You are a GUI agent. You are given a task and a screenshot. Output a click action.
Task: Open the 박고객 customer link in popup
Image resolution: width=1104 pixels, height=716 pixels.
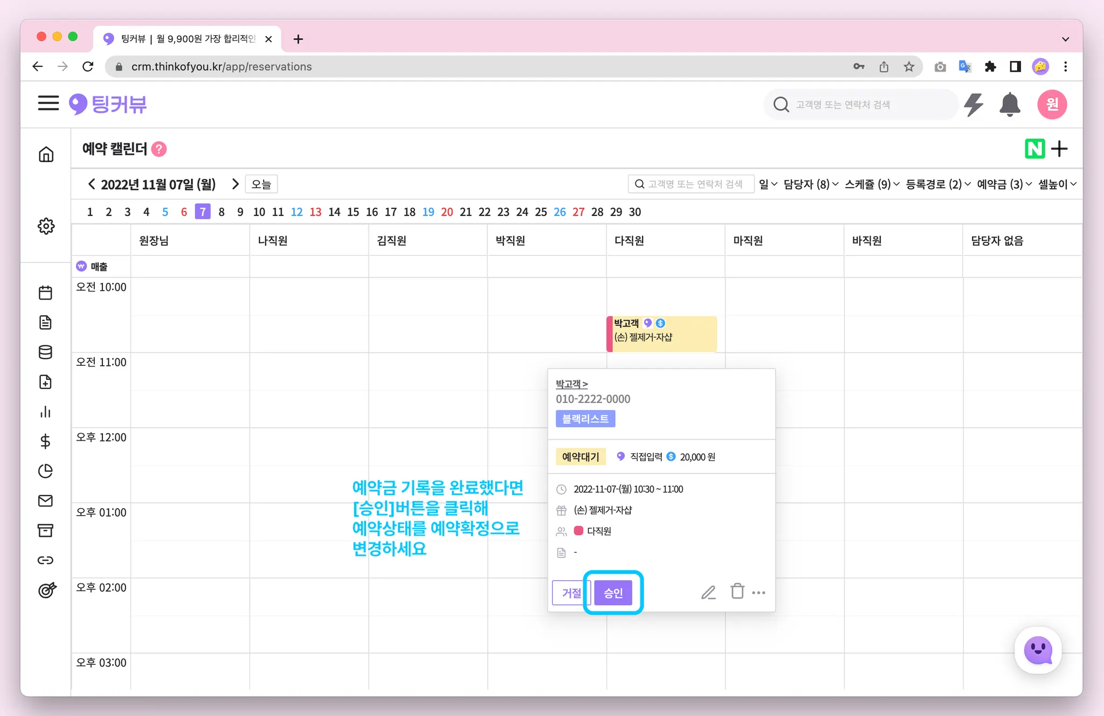(571, 384)
